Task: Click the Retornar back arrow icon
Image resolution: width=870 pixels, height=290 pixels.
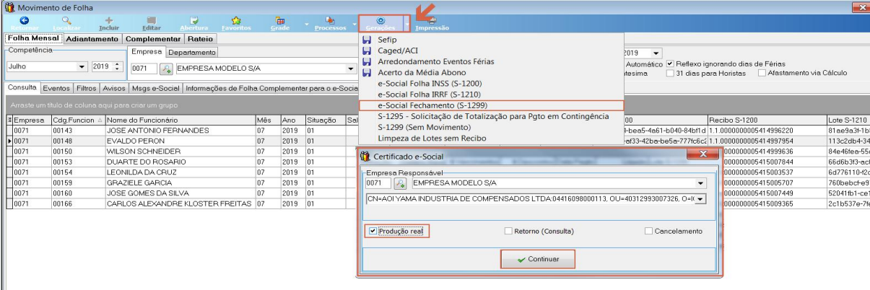Action: pos(25,20)
